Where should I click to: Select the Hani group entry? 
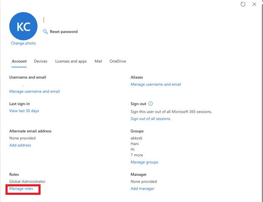click(134, 144)
